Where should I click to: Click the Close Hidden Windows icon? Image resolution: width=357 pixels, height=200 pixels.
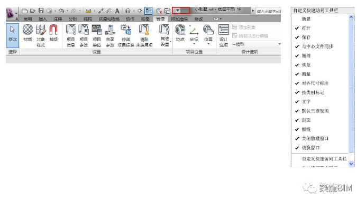159,11
